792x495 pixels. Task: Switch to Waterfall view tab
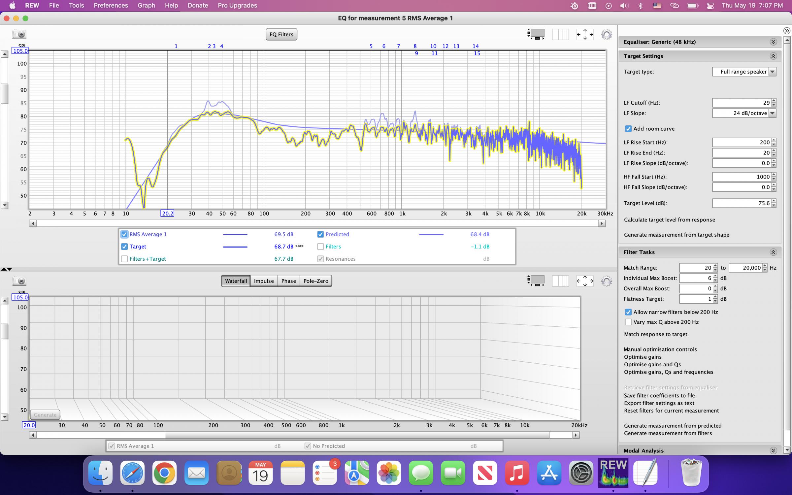pyautogui.click(x=235, y=280)
